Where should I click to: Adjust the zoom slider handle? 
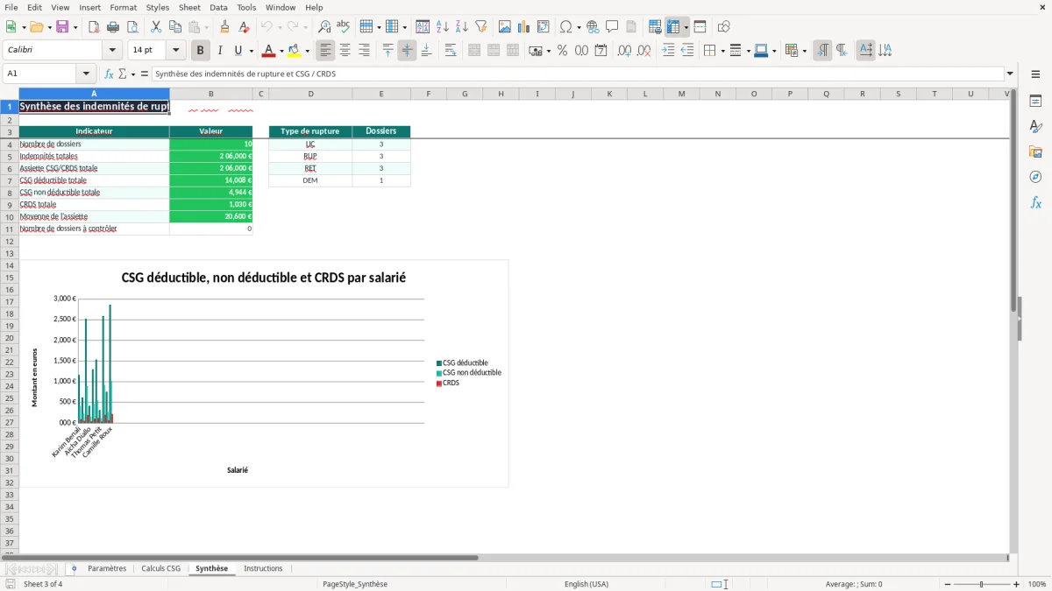click(982, 584)
